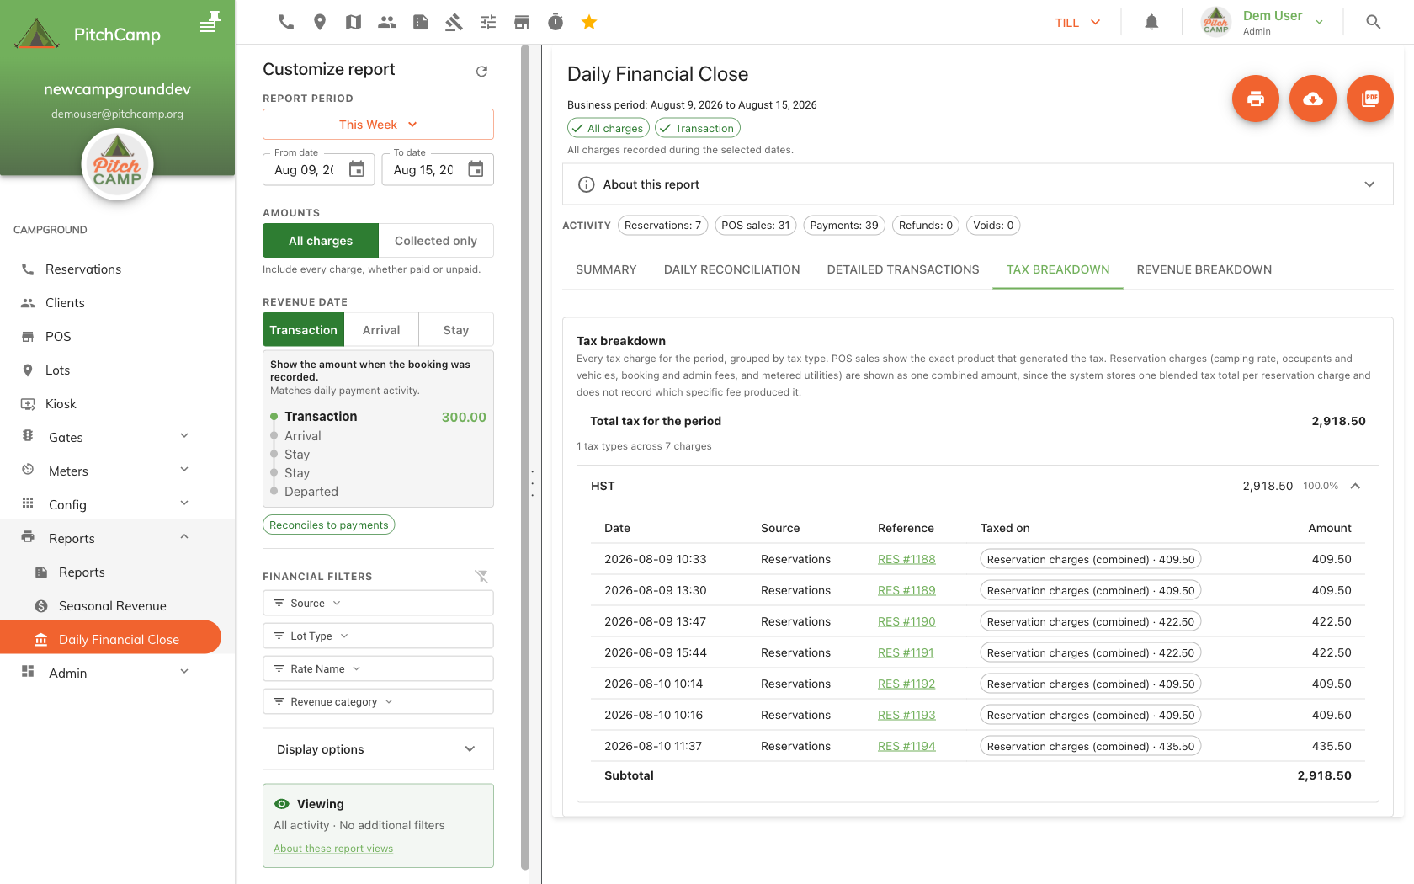
Task: Expand the Config sidebar section
Action: pos(117,505)
